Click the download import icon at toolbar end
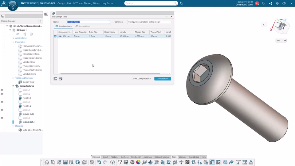Image resolution: width=295 pixels, height=166 pixels. [251, 162]
